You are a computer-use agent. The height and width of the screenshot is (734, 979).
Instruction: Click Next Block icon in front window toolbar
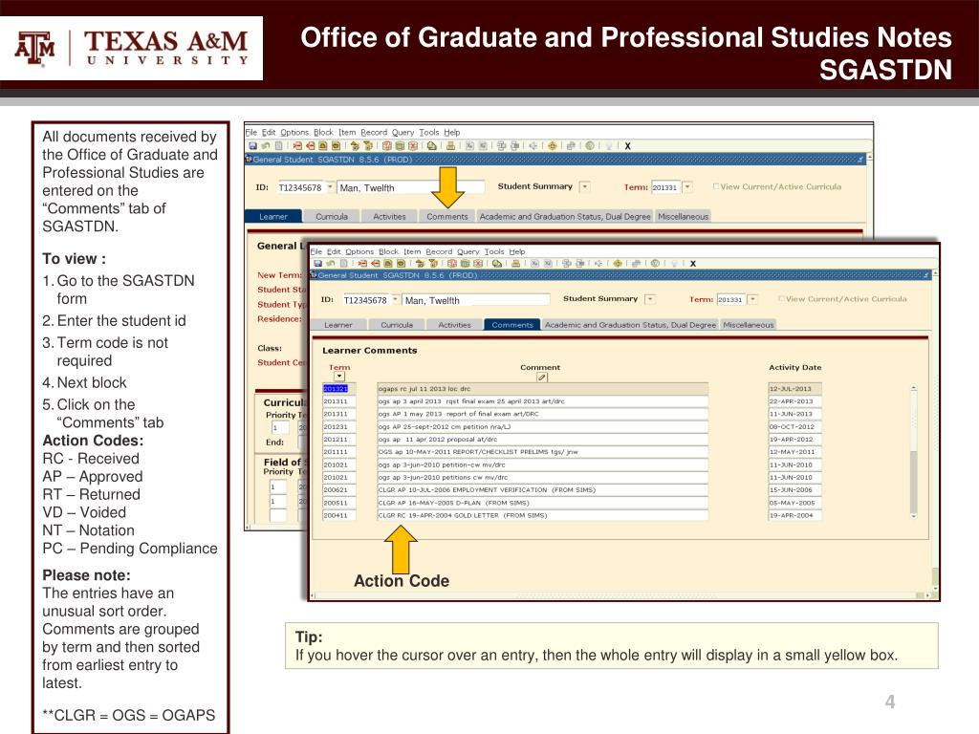(x=433, y=264)
